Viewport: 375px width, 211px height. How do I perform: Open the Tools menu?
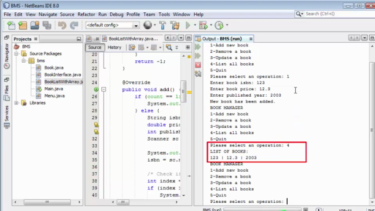(164, 14)
